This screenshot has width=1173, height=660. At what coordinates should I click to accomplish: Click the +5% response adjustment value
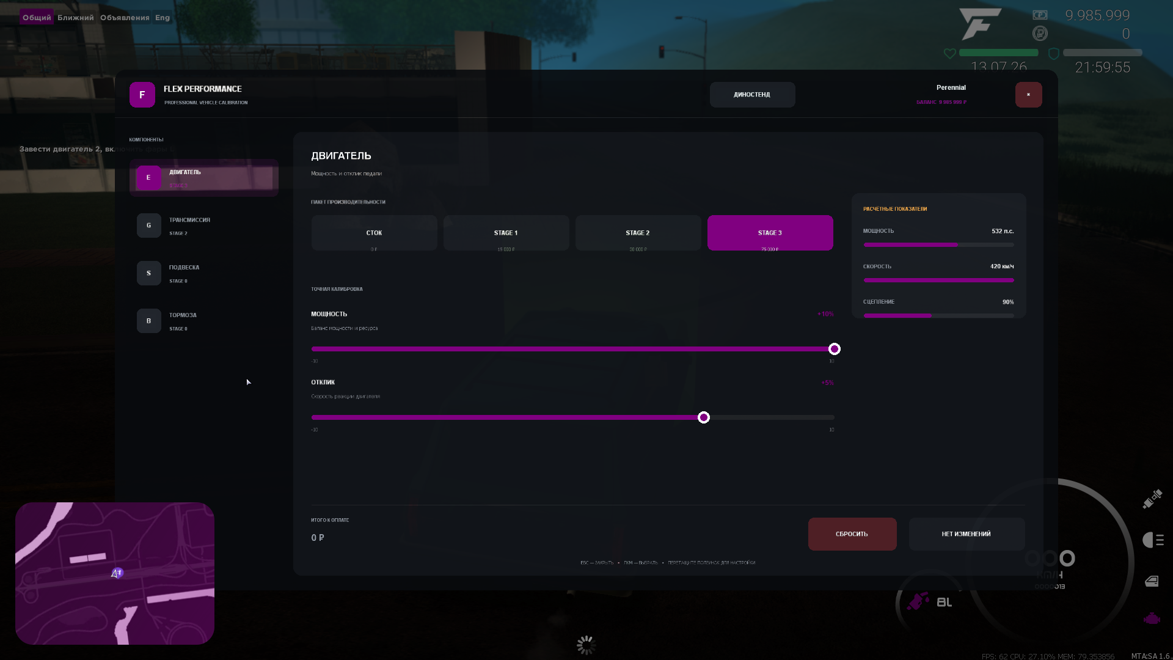[x=827, y=383]
